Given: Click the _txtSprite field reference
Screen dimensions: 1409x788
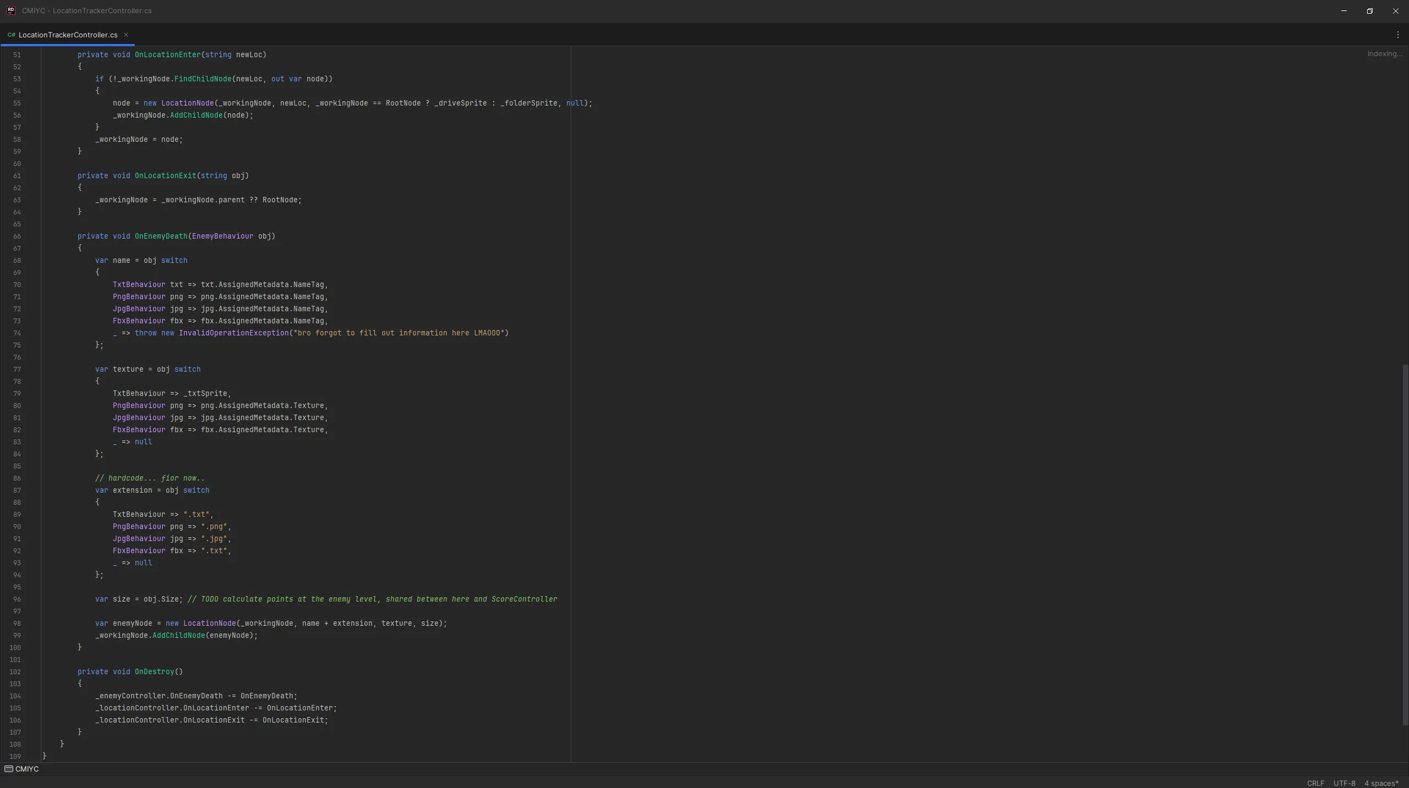Looking at the screenshot, I should [205, 393].
